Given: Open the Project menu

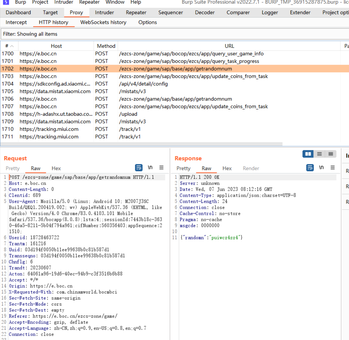Looking at the screenshot, I should click(40, 2).
